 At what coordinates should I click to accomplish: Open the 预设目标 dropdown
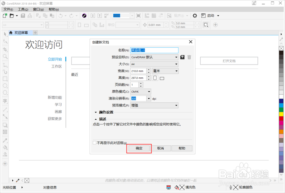[154, 57]
